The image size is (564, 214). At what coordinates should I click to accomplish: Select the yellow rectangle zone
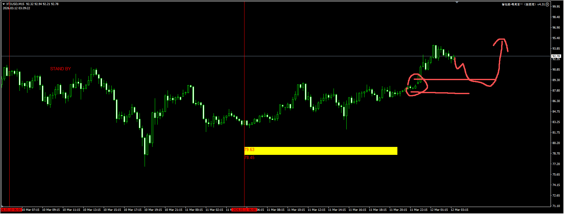tap(320, 151)
